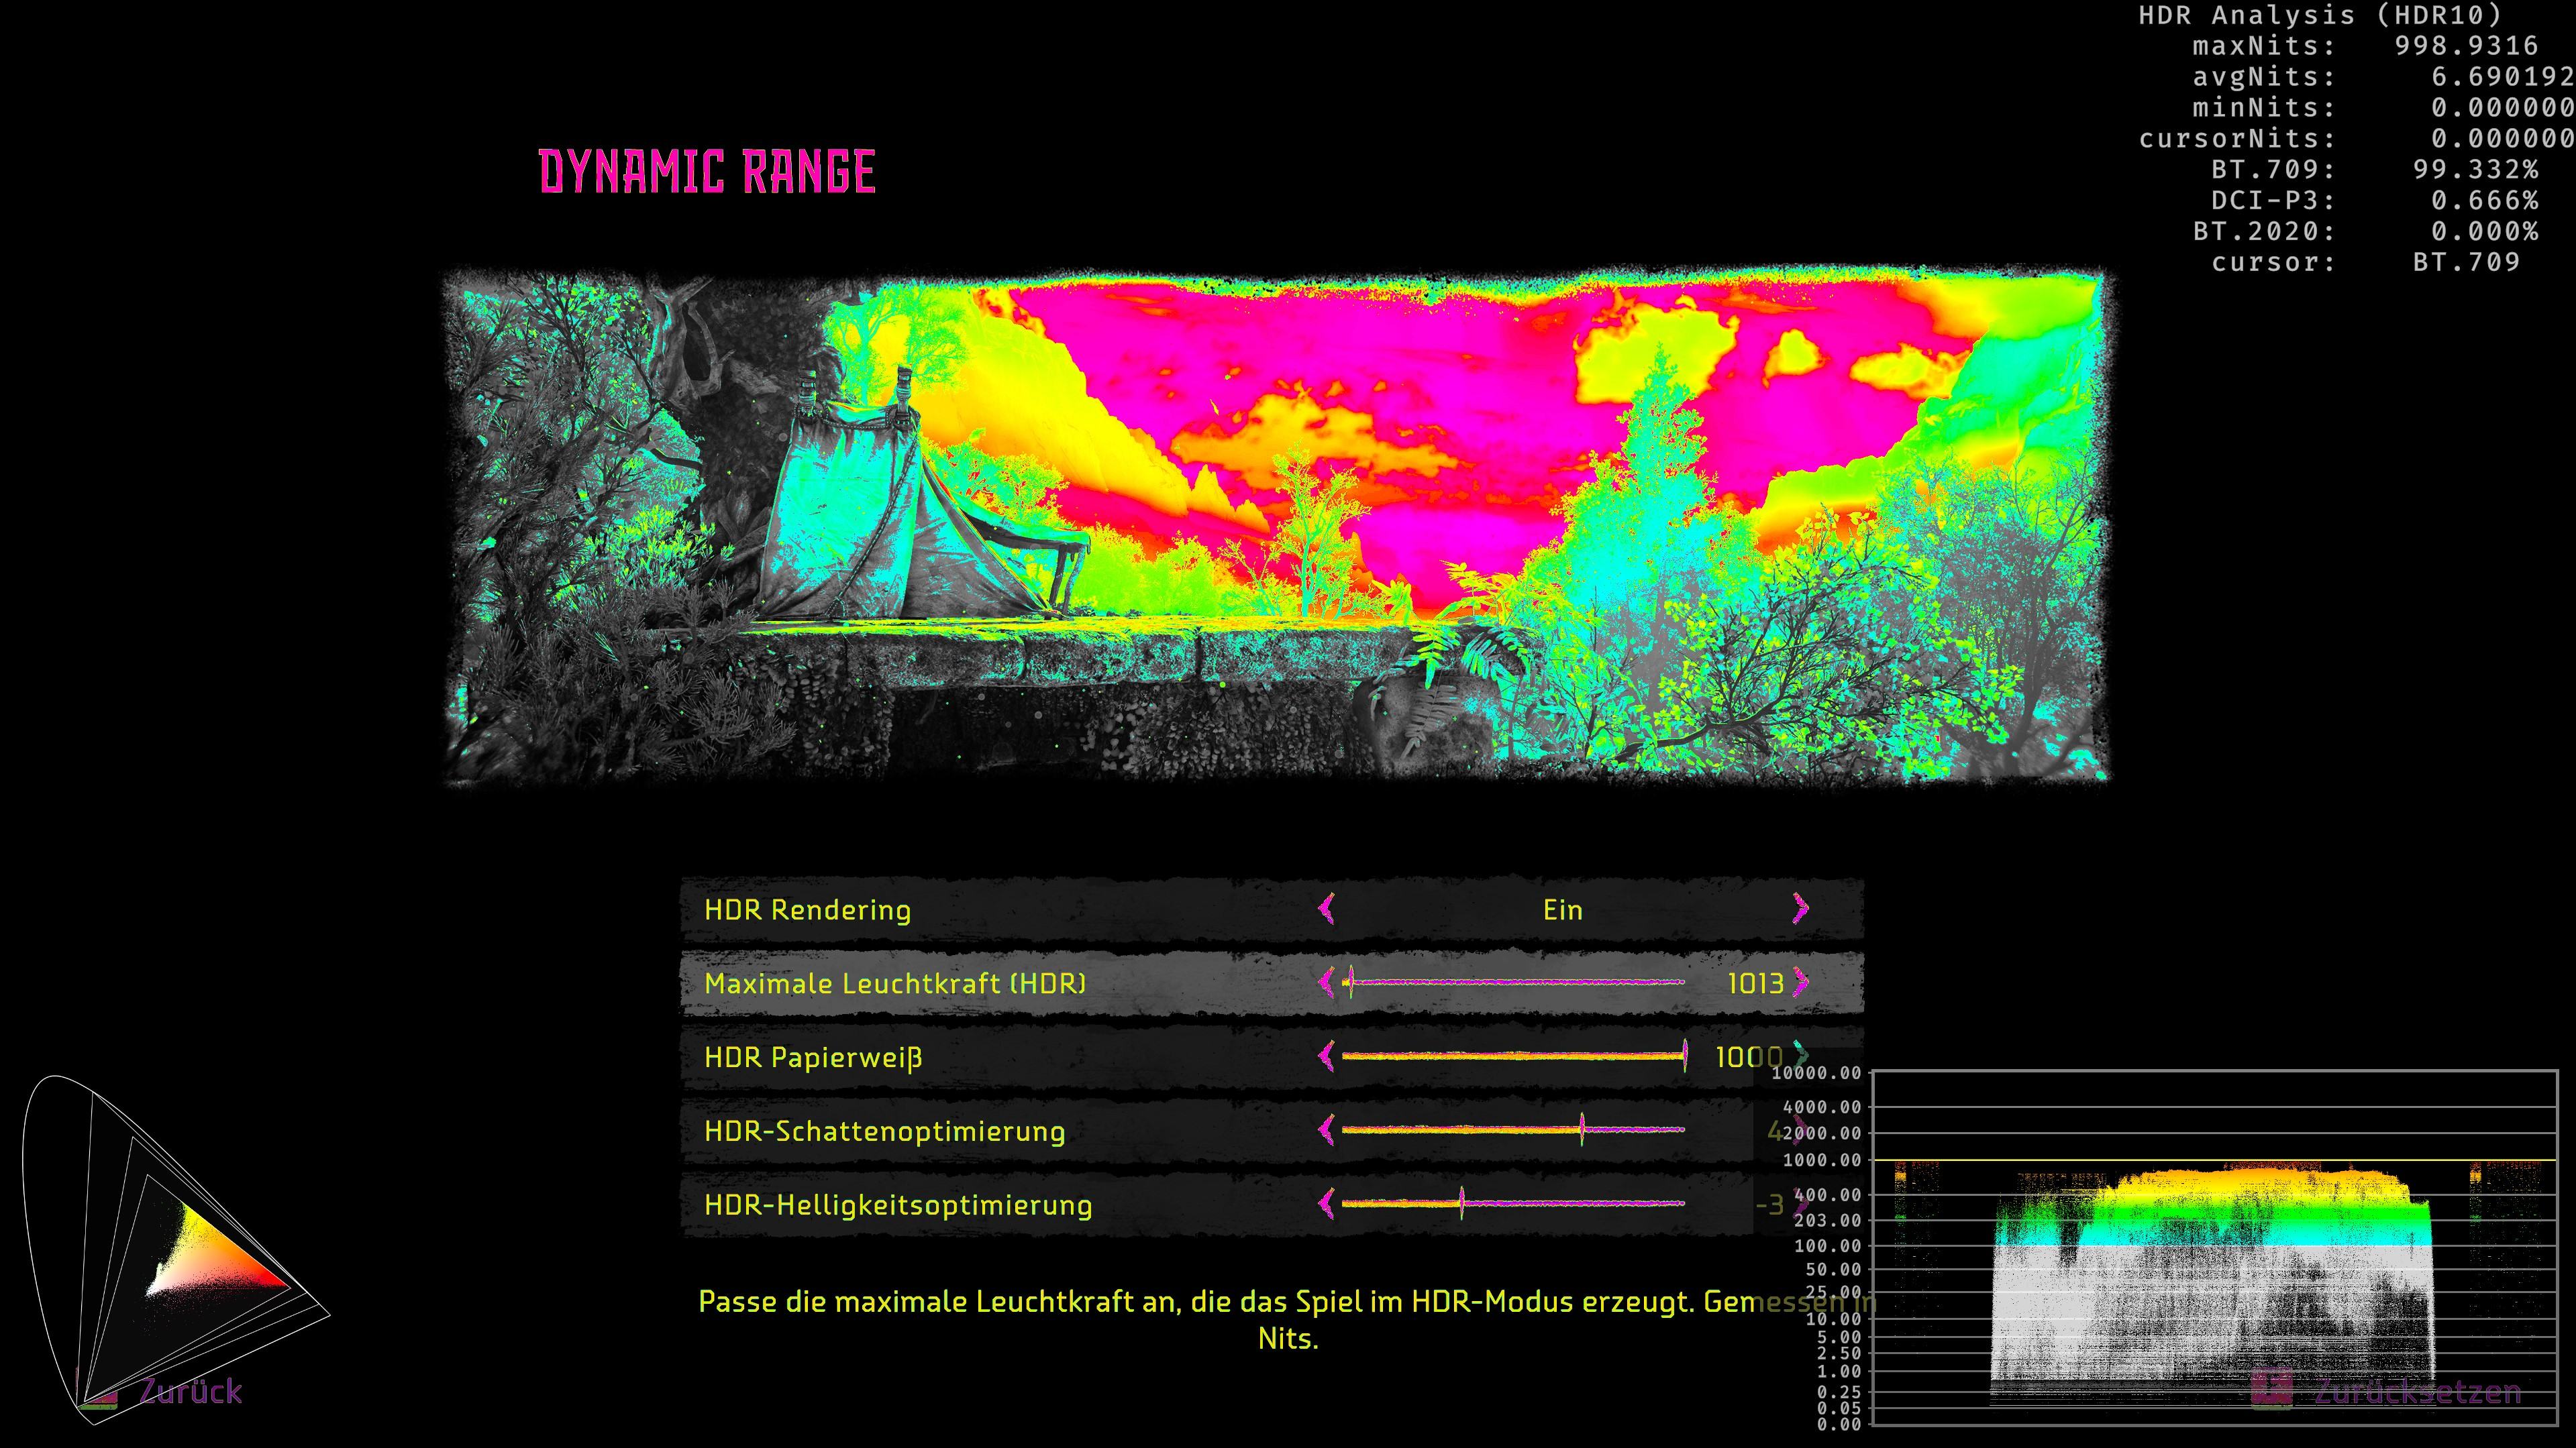The height and width of the screenshot is (1448, 2576).
Task: Click the HDR Papierweiß slider handle
Action: 1685,1056
